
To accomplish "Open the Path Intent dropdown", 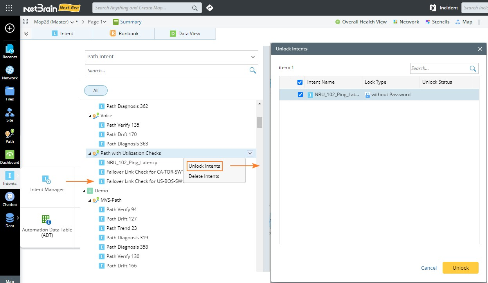I will click(x=171, y=56).
